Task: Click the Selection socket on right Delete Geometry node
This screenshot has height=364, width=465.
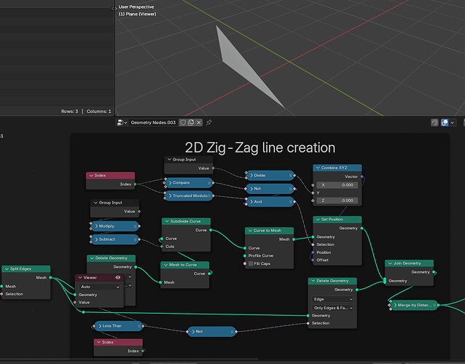Action: coord(308,323)
